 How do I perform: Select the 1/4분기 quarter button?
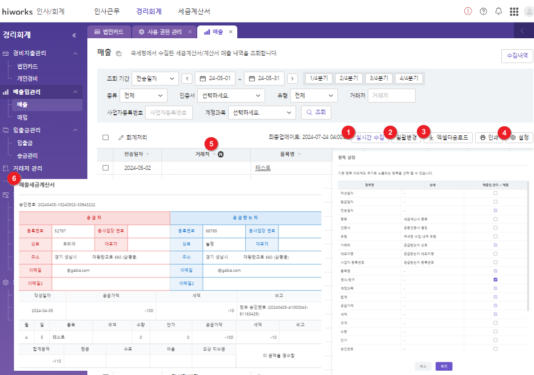tap(319, 78)
